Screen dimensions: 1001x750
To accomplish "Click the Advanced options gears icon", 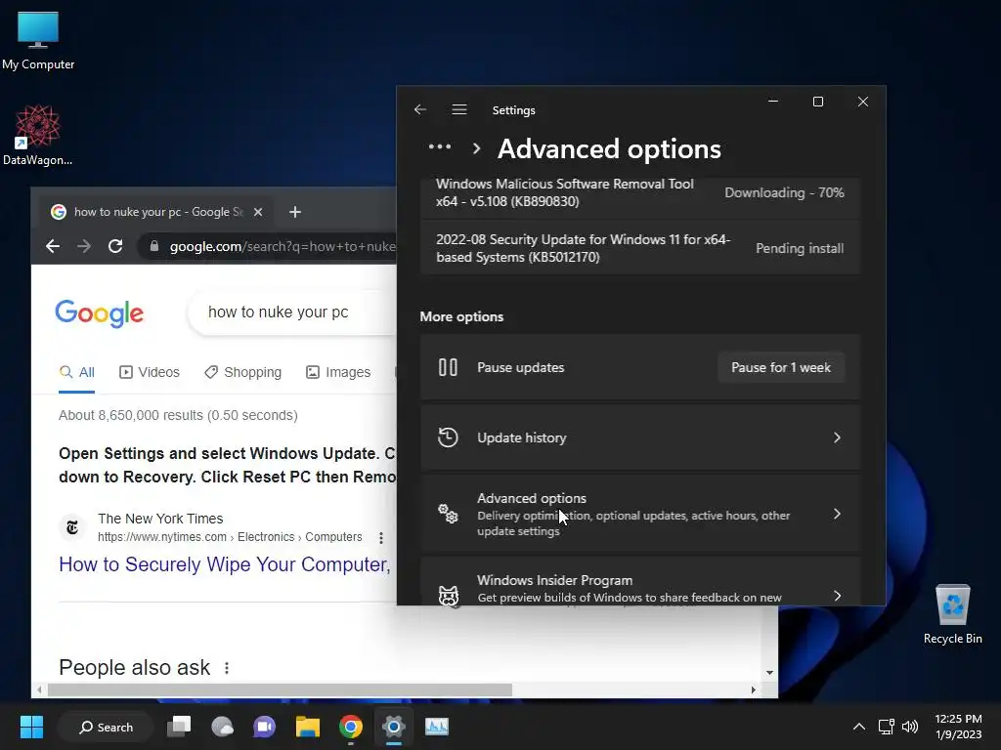I will pyautogui.click(x=448, y=514).
